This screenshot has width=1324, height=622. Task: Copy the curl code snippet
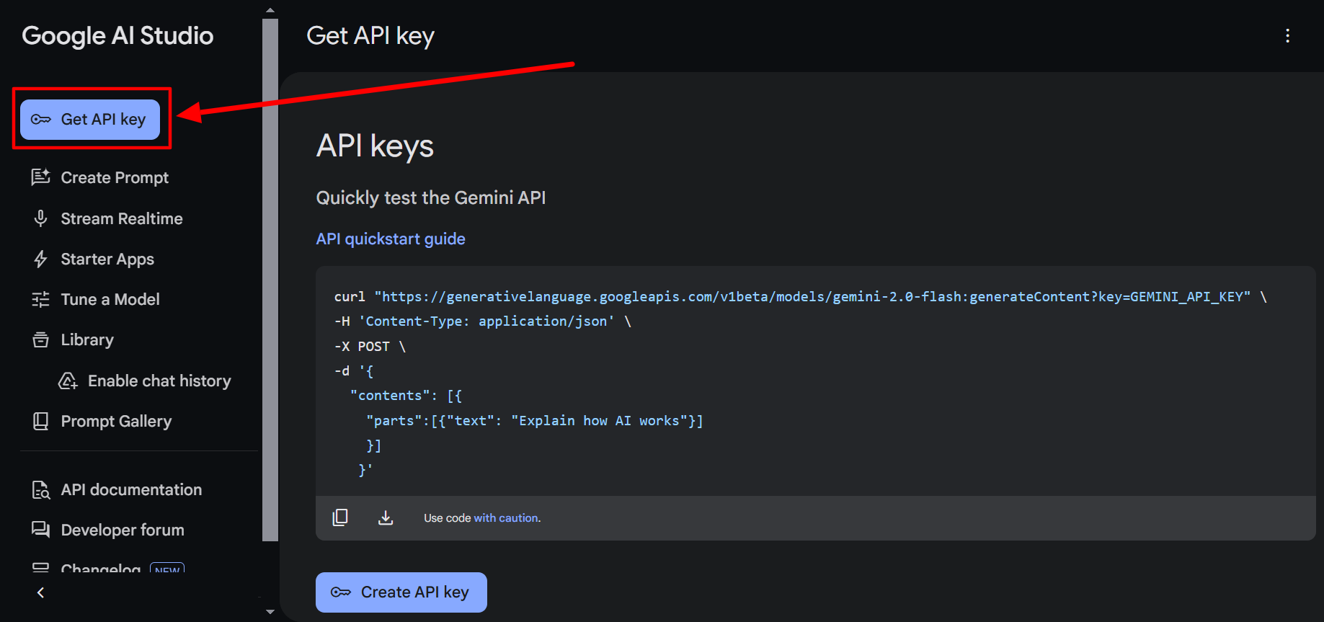click(340, 517)
